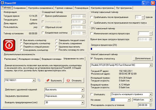
Task: Check Срабатывать после проигрывания треков
Action: [x=92, y=17]
